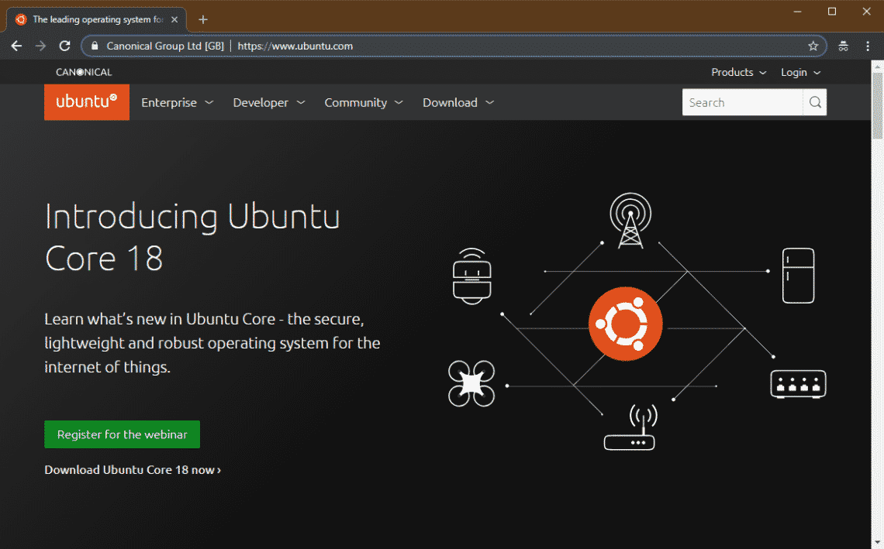Open the Chrome three-dot menu

click(x=868, y=46)
